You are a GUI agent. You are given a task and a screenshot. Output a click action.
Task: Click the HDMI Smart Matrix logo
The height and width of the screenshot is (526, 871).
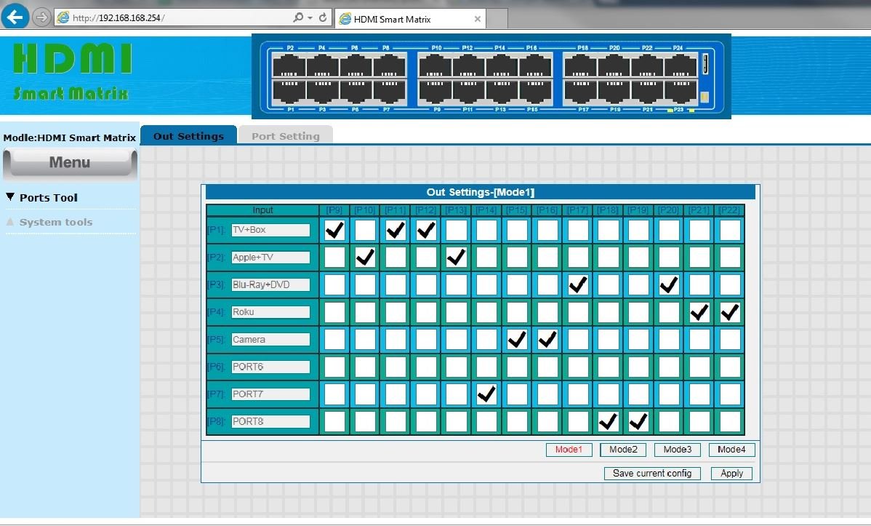click(x=72, y=71)
